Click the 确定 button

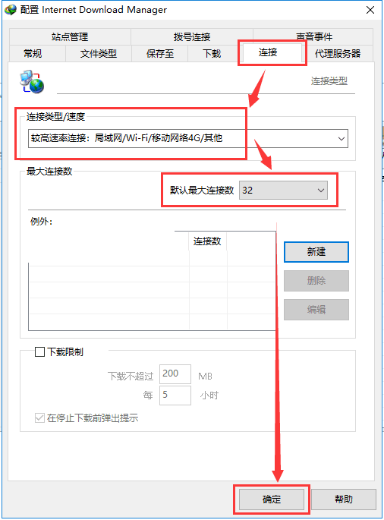(x=272, y=499)
